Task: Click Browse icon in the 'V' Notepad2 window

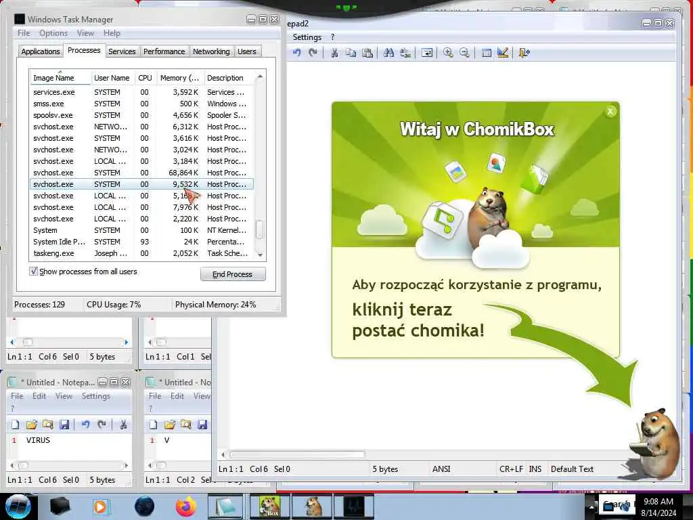Action: [x=186, y=425]
